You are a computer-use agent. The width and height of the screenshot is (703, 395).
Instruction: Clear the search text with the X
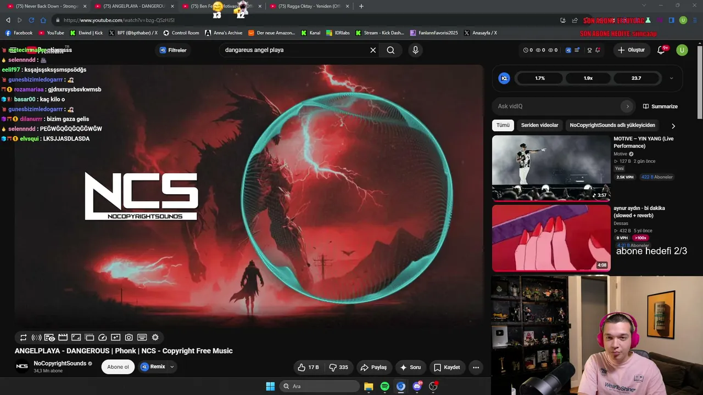click(x=373, y=50)
